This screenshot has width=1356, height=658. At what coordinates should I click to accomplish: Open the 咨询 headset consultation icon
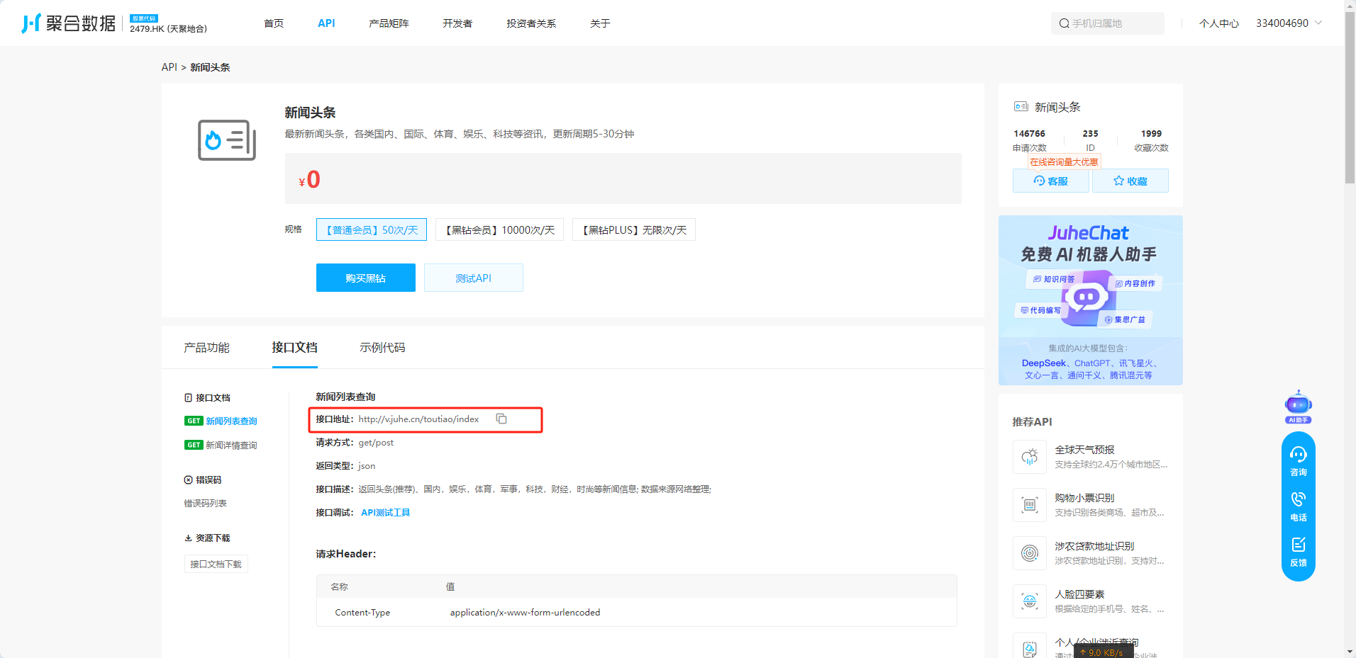[1298, 461]
